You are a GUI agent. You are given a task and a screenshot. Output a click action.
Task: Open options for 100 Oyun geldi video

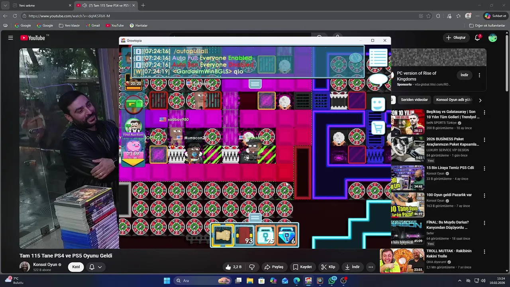click(484, 196)
